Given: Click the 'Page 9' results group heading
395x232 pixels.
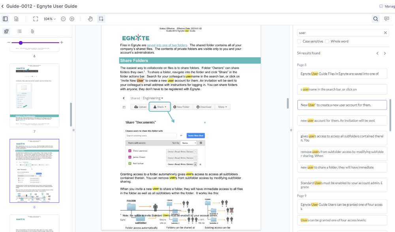Looking at the screenshot, I should 301,196.
